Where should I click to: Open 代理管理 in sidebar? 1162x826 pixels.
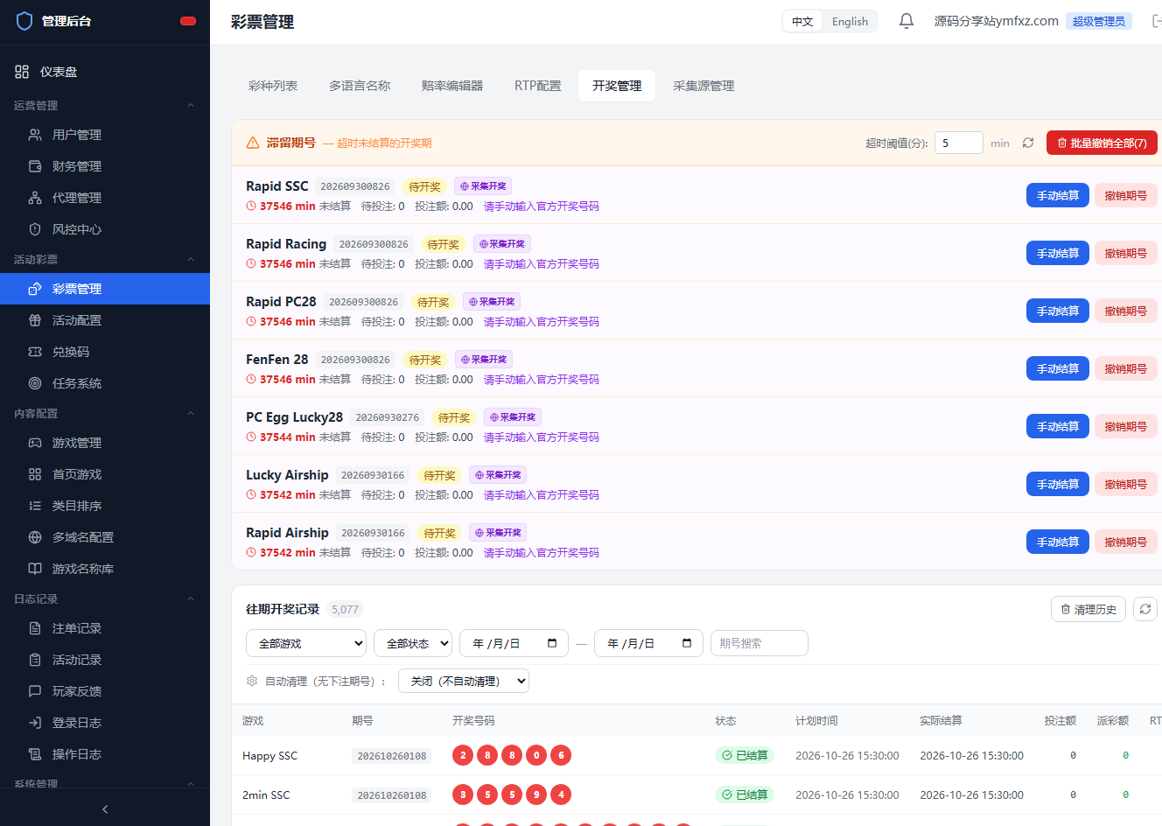click(105, 198)
